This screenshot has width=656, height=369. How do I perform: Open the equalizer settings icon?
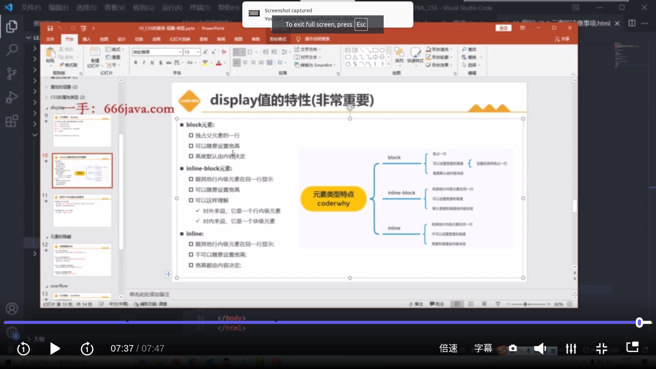point(571,348)
